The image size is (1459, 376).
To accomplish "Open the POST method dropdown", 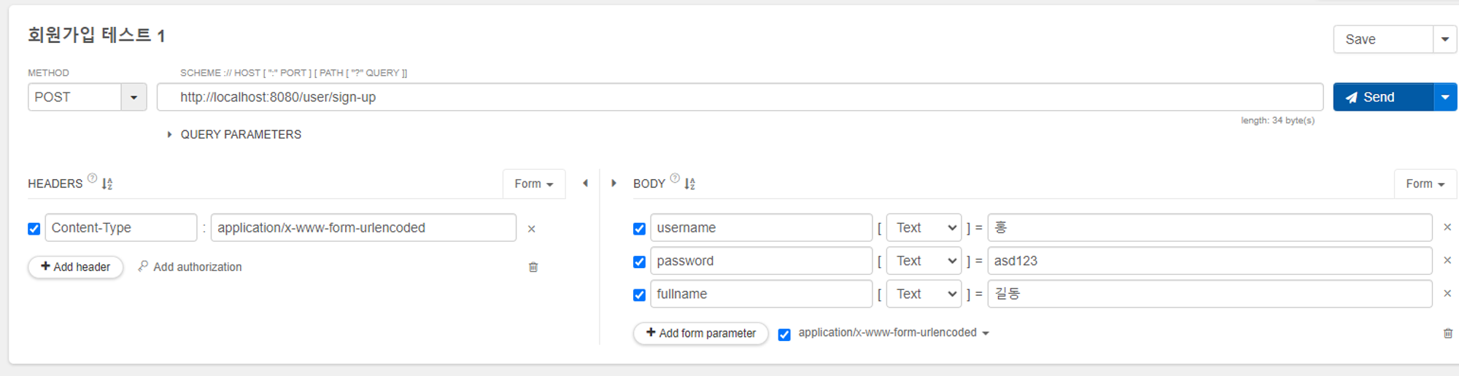I will tap(133, 97).
